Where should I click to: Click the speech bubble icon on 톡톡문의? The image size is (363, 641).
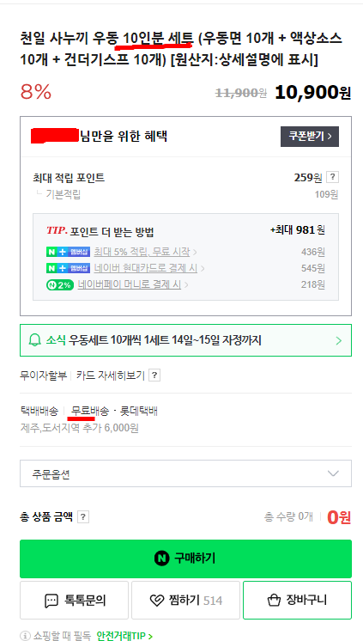(x=51, y=601)
